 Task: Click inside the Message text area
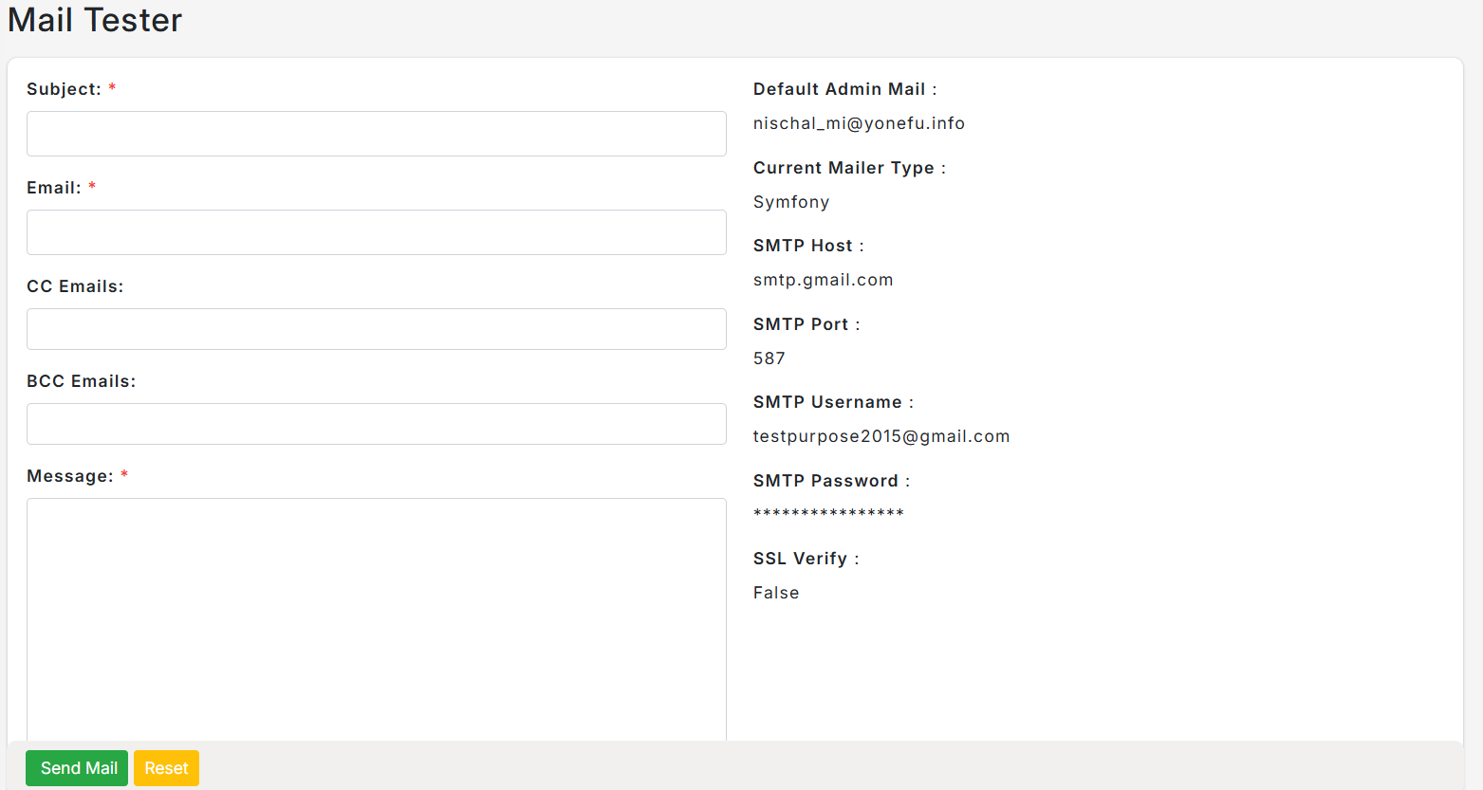pos(377,619)
